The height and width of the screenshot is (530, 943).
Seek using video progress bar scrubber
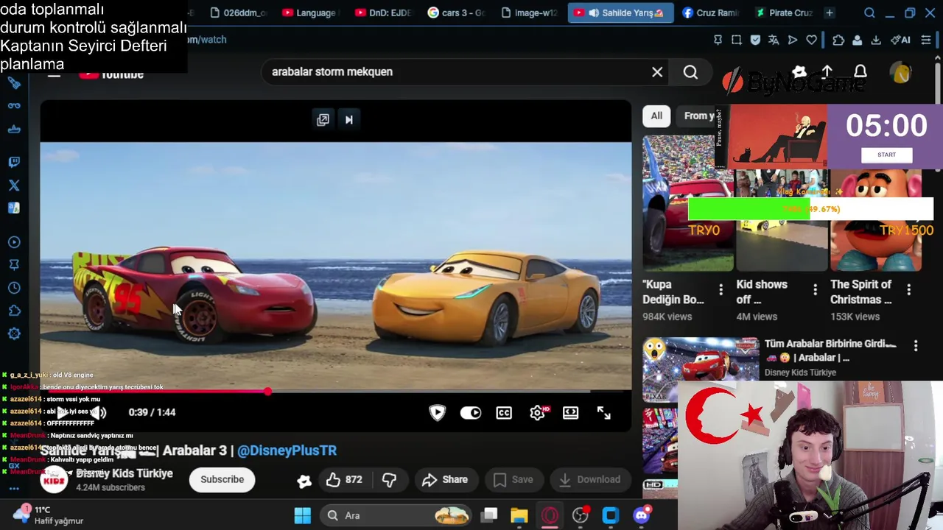[x=267, y=392]
